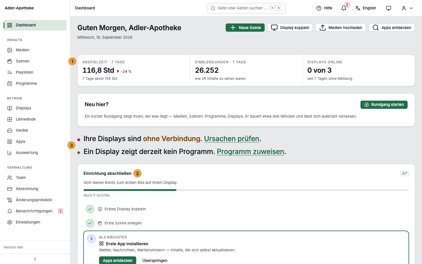The width and height of the screenshot is (422, 264).
Task: Open Benachrichtigungen in the sidebar
Action: point(35,211)
